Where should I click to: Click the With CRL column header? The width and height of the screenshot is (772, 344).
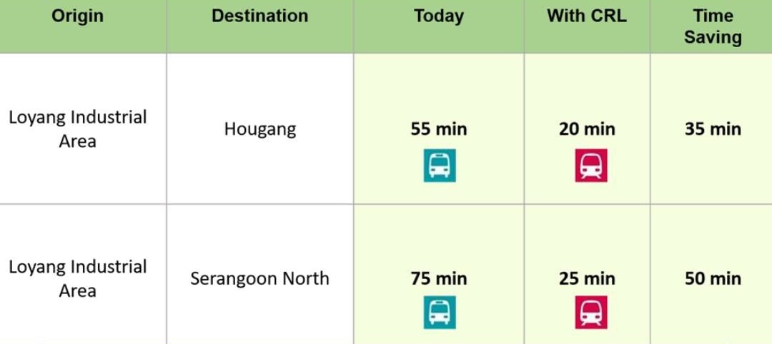[x=587, y=16]
